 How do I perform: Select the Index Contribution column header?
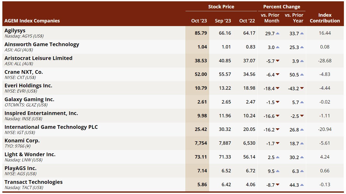pyautogui.click(x=325, y=18)
